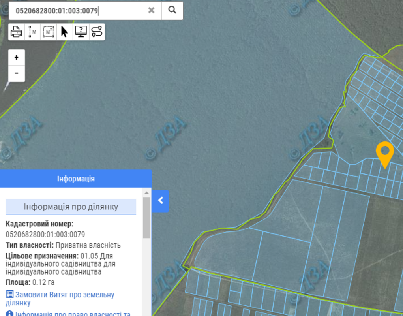Click the Інформація про ділянку section header
403x316 pixels.
coord(71,207)
